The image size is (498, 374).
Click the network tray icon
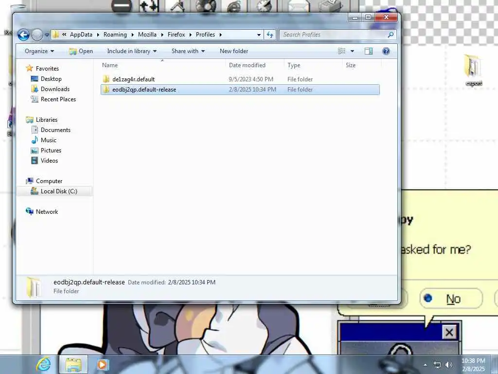point(437,365)
